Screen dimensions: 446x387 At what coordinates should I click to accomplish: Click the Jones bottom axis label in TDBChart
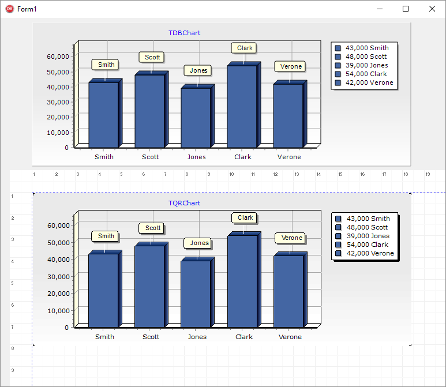[x=197, y=157]
